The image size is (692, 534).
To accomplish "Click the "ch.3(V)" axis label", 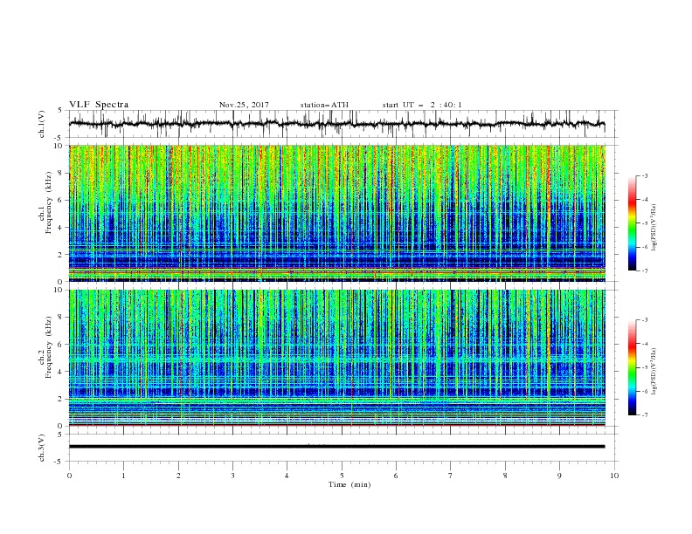I will tap(42, 448).
